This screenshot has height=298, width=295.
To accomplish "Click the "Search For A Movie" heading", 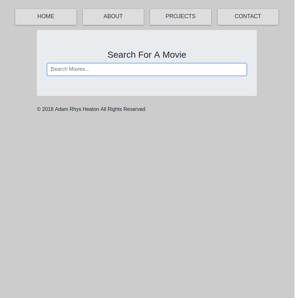I will (x=147, y=55).
